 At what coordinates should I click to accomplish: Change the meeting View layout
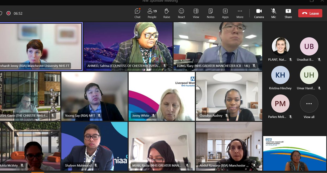[196, 13]
